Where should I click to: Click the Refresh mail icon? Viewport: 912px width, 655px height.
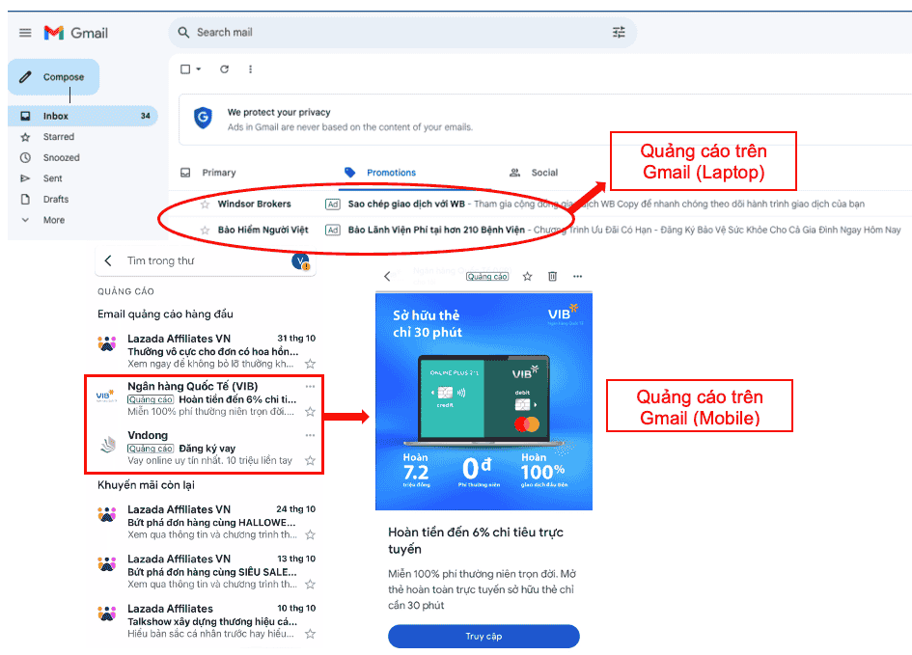[x=225, y=69]
